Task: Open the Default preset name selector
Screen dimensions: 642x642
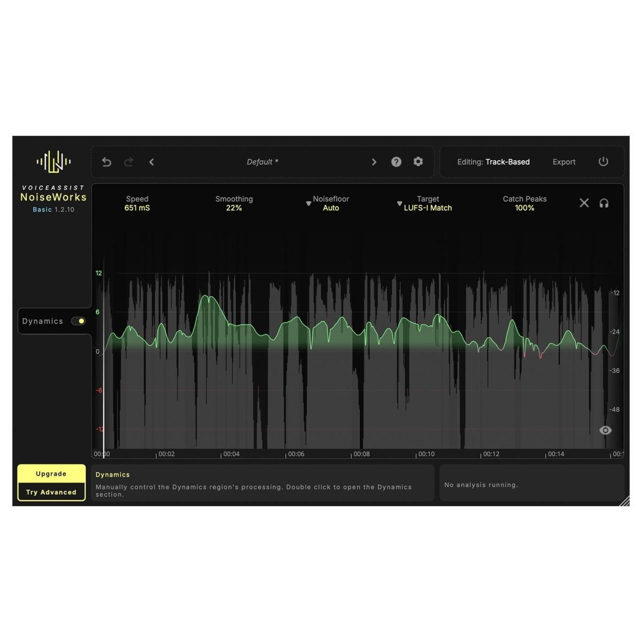Action: (263, 162)
